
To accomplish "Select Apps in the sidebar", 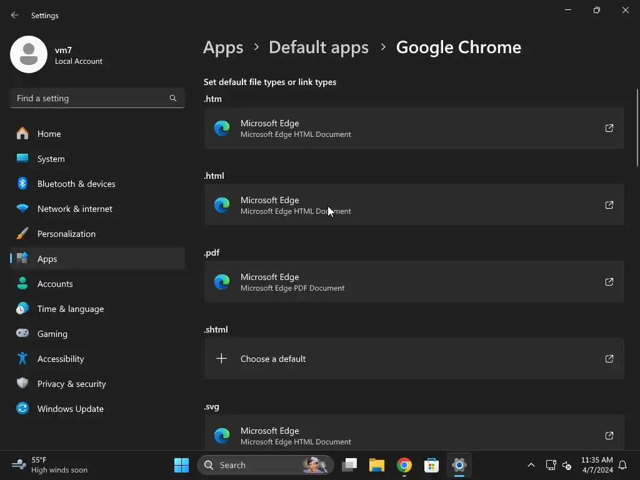I will pyautogui.click(x=97, y=259).
